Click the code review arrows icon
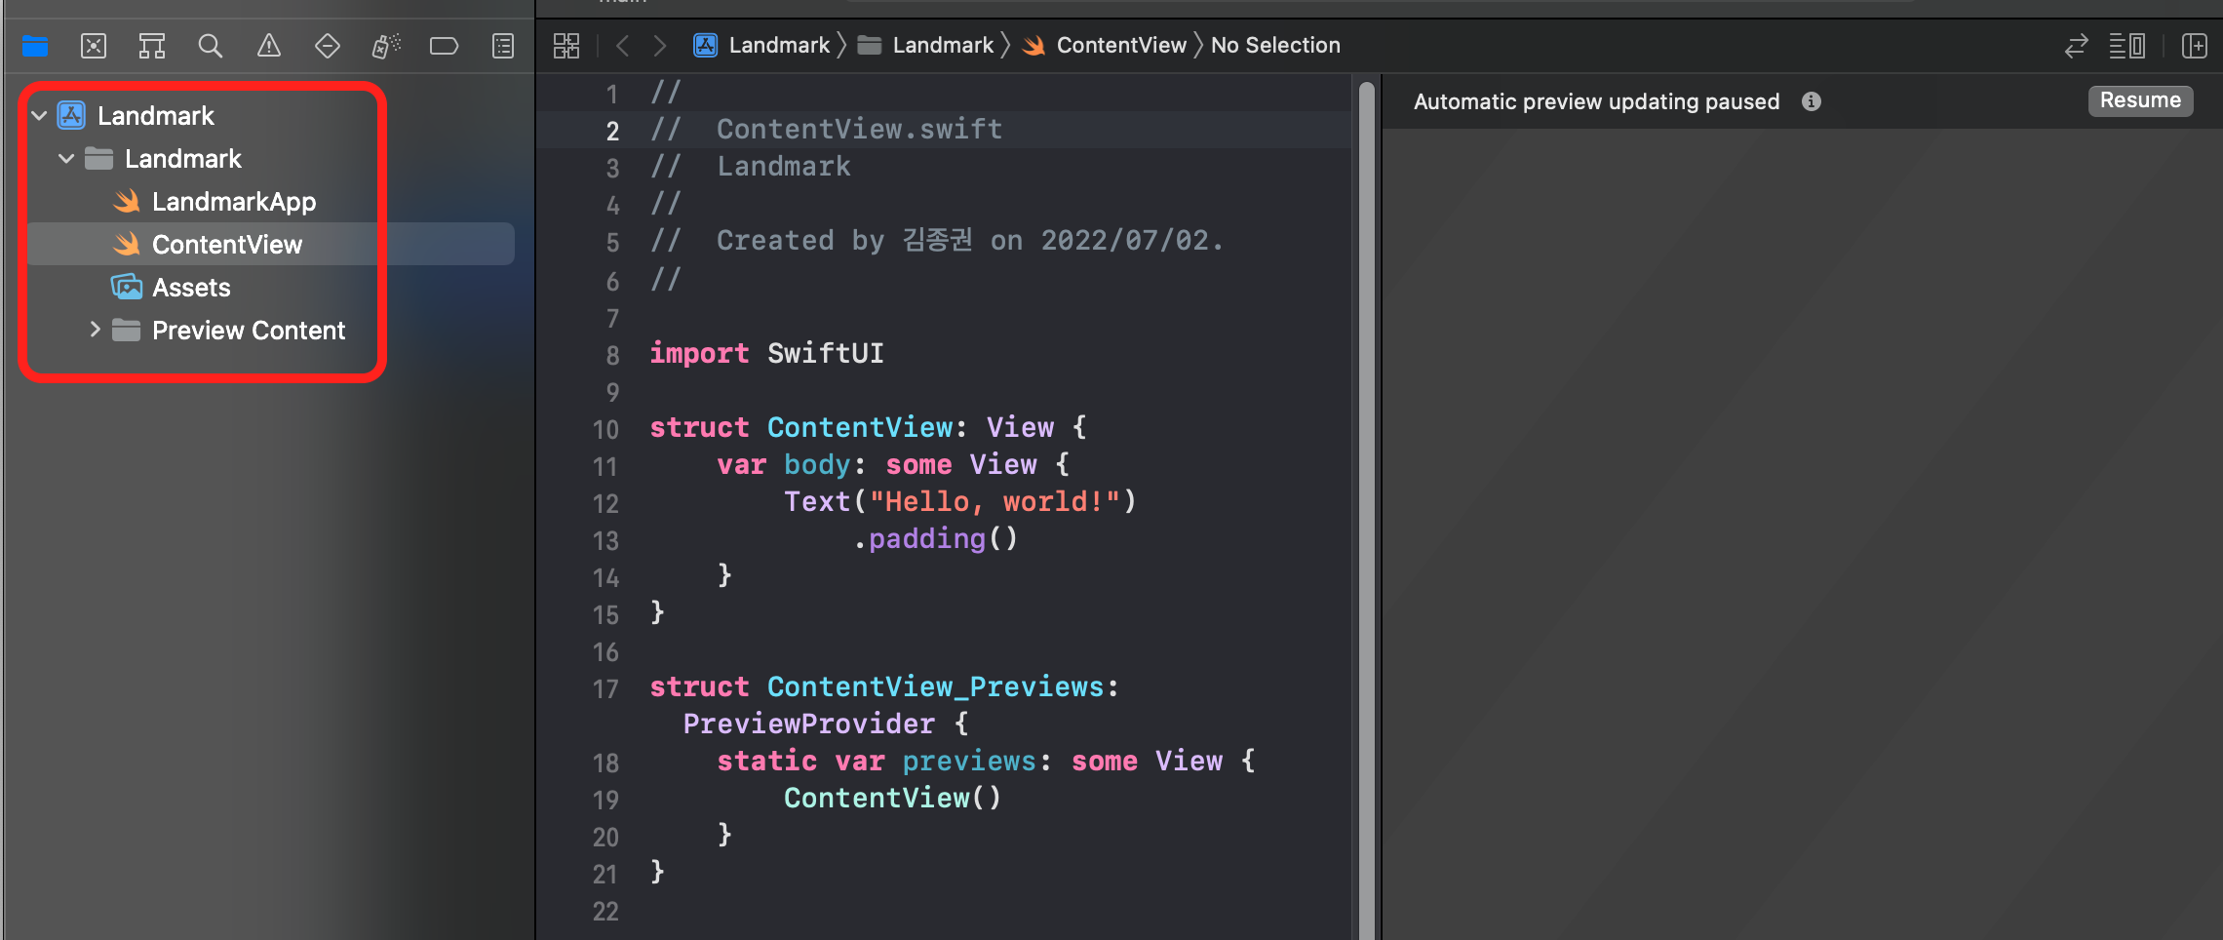This screenshot has height=940, width=2223. [2077, 46]
